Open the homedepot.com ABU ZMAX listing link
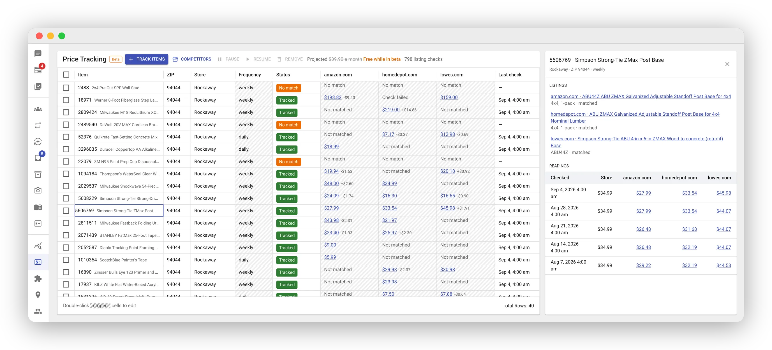Screen dimensions: 772x350 click(635, 117)
